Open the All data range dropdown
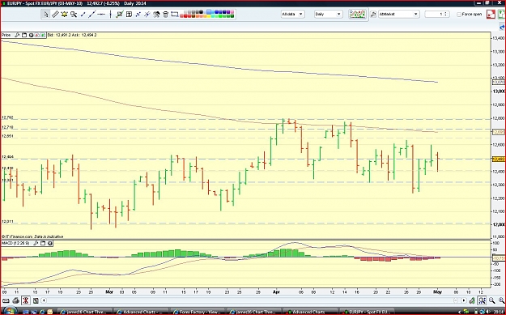506x315 pixels. (293, 15)
